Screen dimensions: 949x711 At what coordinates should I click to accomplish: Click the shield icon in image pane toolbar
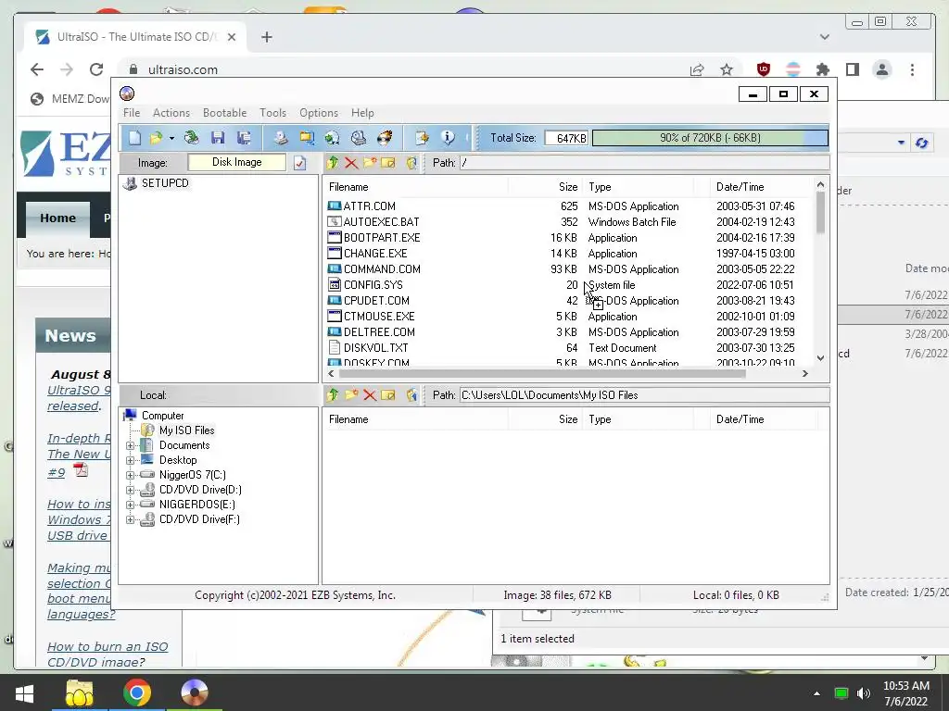[x=411, y=163]
